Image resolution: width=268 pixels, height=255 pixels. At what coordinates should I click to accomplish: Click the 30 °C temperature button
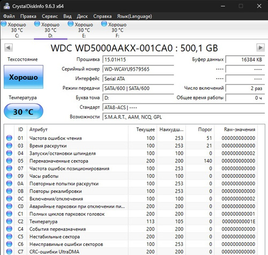tap(24, 111)
